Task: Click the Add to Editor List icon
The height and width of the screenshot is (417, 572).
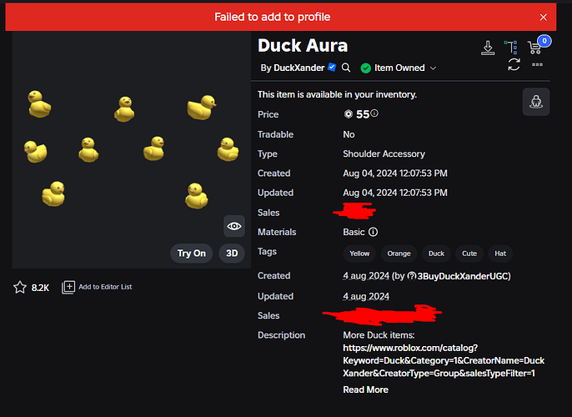Action: (68, 287)
